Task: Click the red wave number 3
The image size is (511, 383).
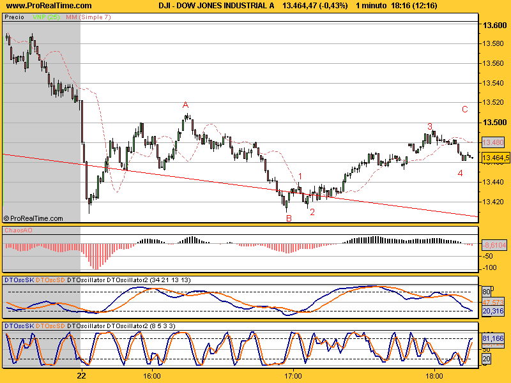Action: tap(430, 126)
